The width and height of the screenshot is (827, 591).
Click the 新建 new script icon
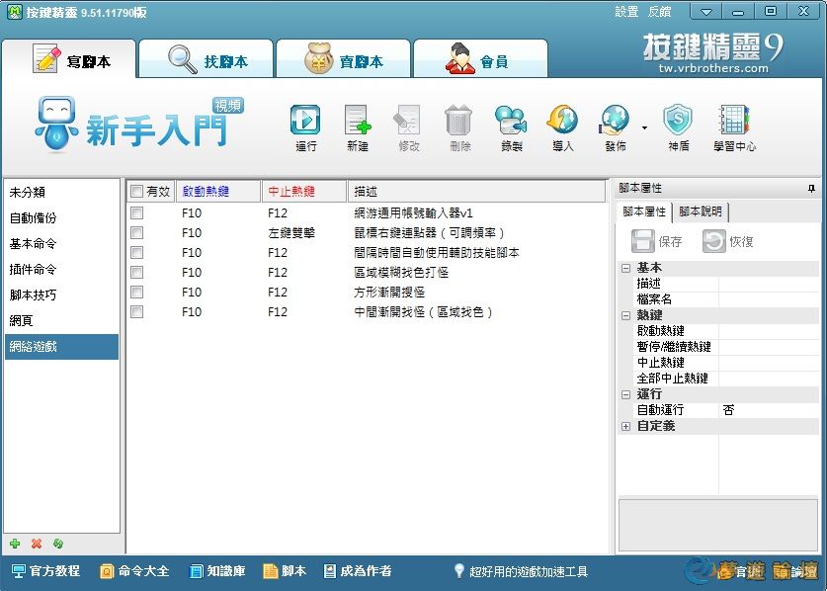tap(357, 121)
